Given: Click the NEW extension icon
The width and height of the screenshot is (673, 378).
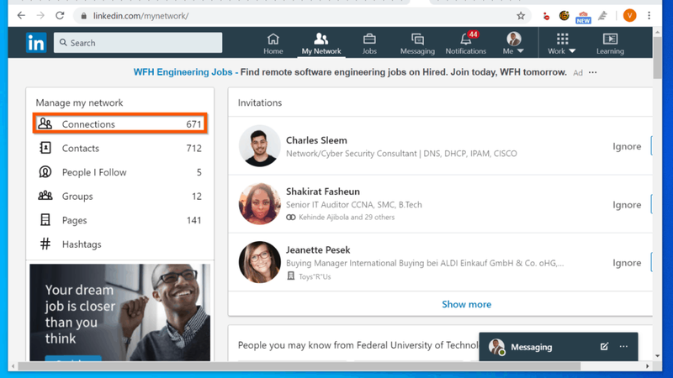Looking at the screenshot, I should 583,17.
